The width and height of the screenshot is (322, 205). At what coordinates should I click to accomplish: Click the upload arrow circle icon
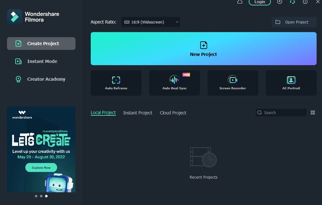pos(279,2)
